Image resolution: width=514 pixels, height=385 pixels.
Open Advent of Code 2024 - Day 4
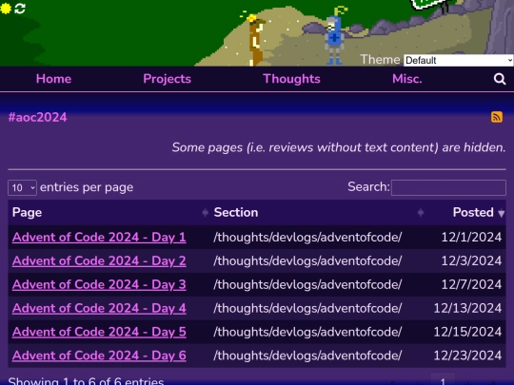(99, 308)
